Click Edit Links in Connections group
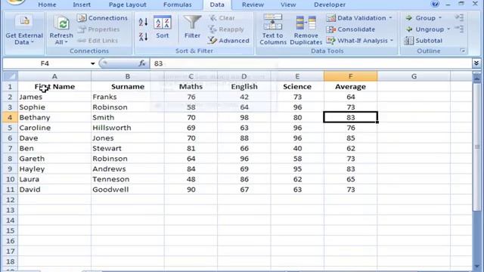 (98, 40)
